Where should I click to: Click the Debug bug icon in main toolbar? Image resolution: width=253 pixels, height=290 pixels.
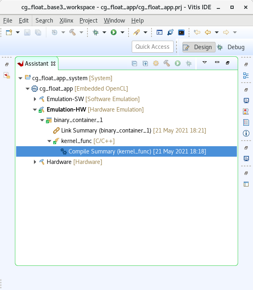tap(95, 32)
